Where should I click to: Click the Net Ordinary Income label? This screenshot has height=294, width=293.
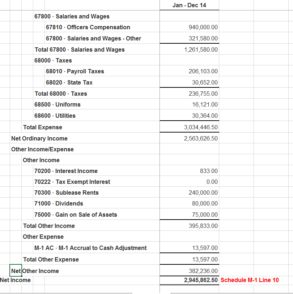pyautogui.click(x=39, y=138)
